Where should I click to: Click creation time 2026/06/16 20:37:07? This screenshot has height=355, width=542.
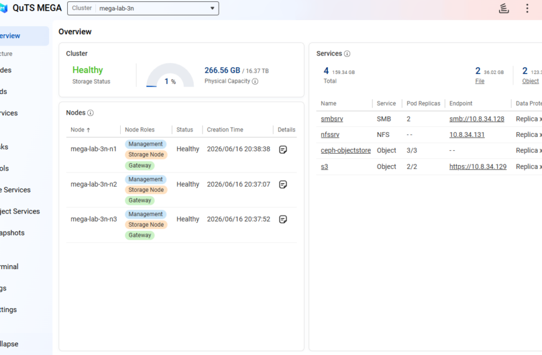[239, 184]
